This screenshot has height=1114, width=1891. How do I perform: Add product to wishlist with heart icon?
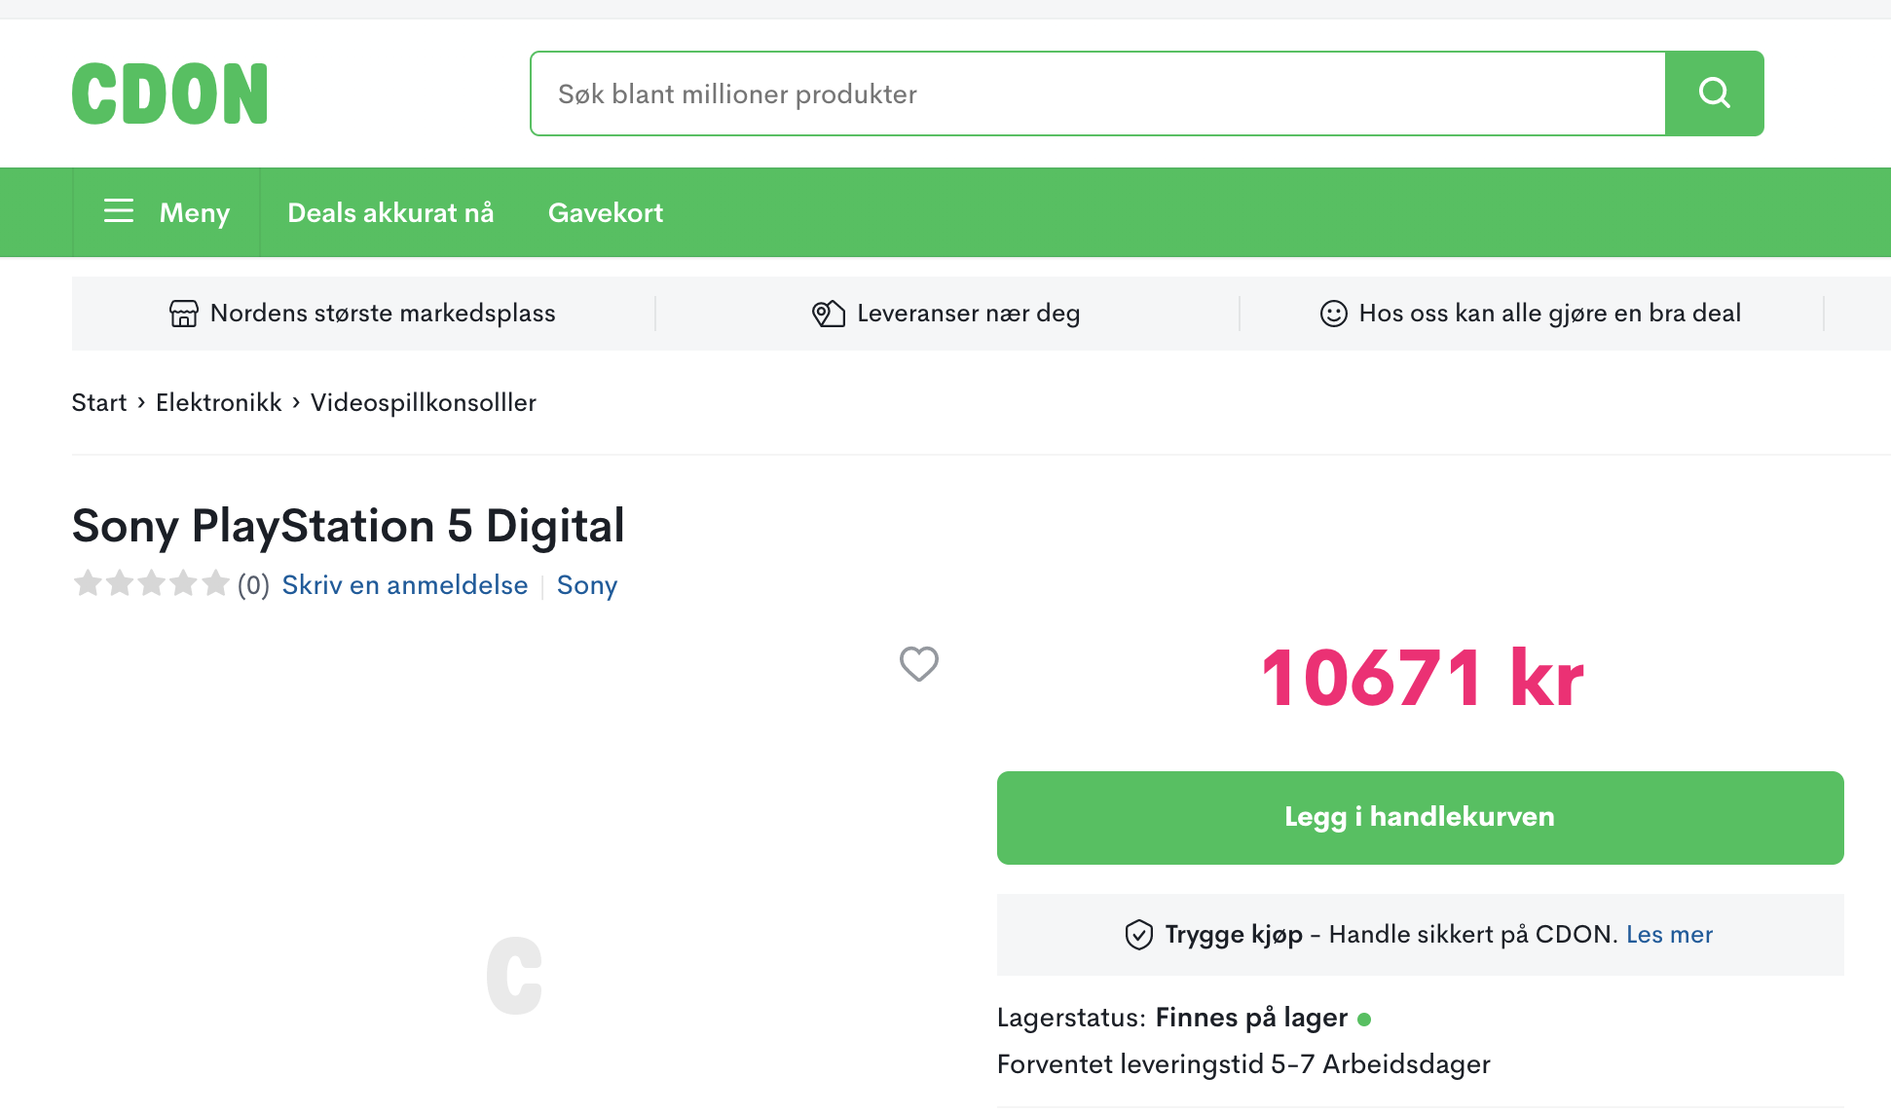click(x=918, y=664)
